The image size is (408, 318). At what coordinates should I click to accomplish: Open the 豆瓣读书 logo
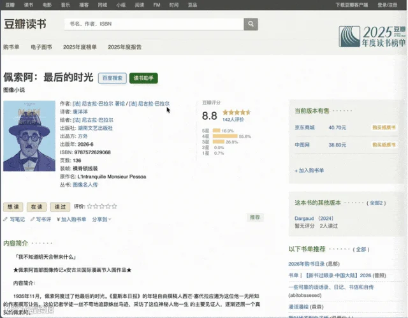[25, 24]
